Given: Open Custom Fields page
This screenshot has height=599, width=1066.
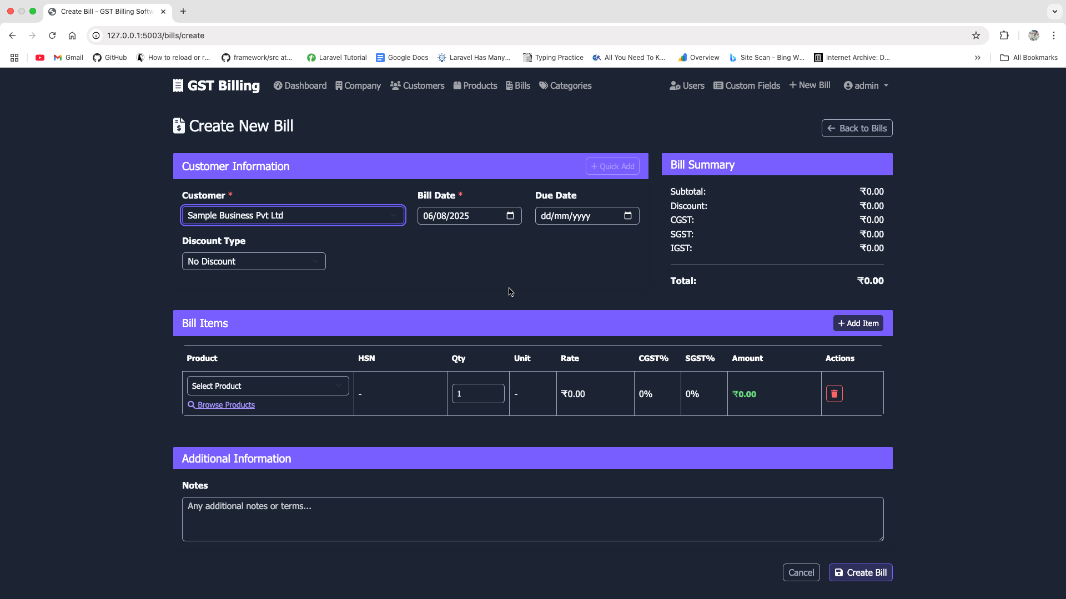Looking at the screenshot, I should point(747,86).
